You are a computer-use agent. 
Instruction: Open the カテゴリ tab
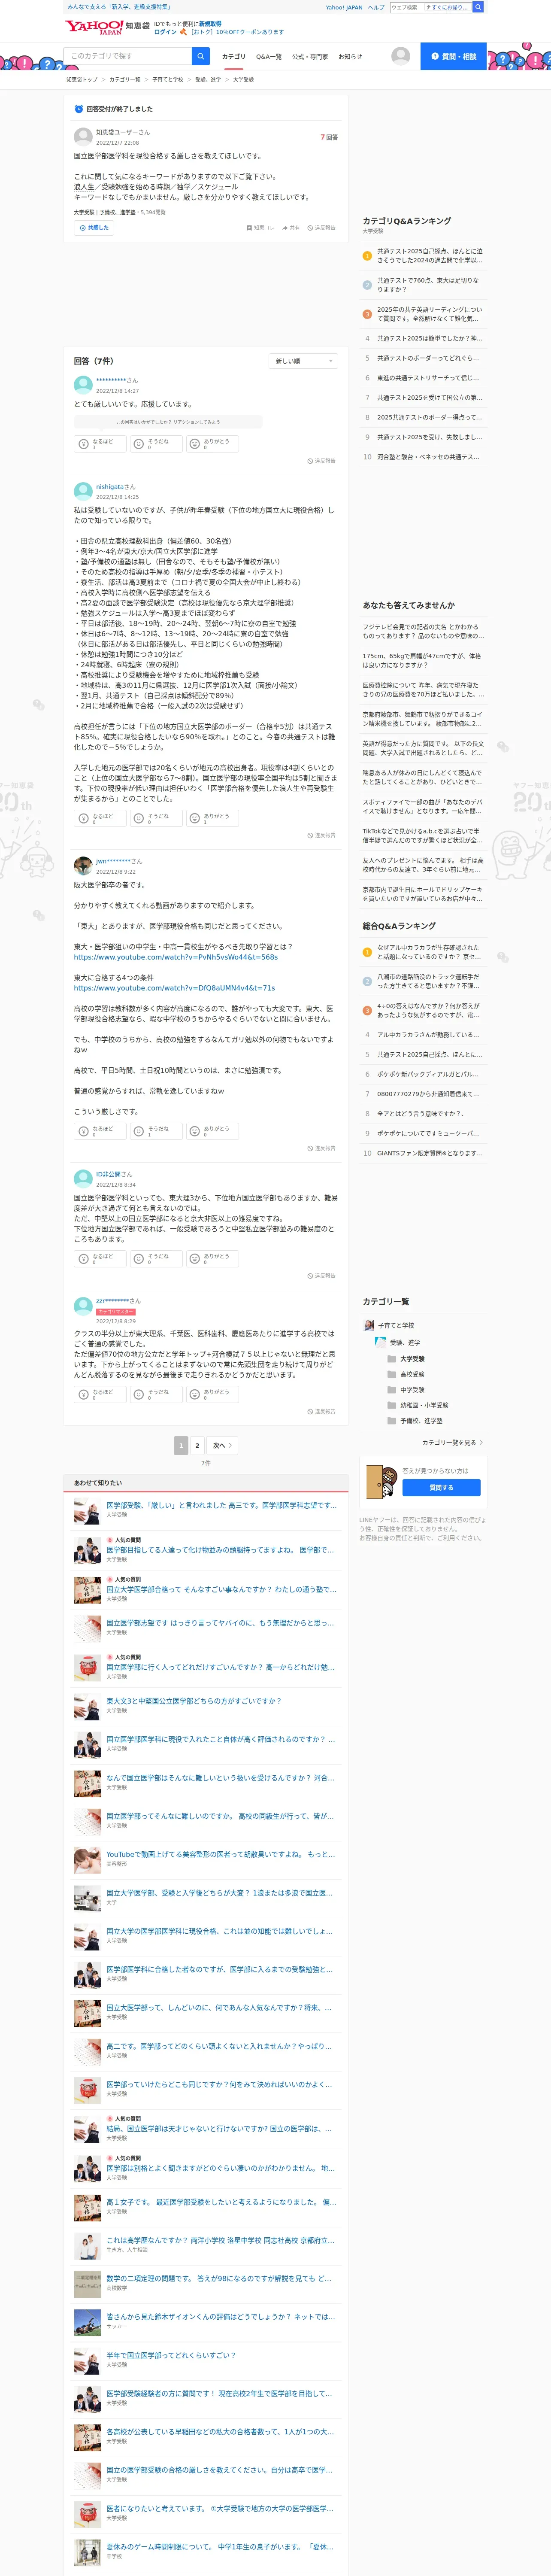(233, 57)
